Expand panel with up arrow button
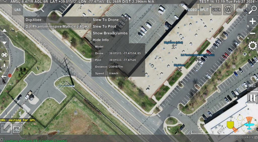This screenshot has height=142, width=258. [x=4, y=31]
